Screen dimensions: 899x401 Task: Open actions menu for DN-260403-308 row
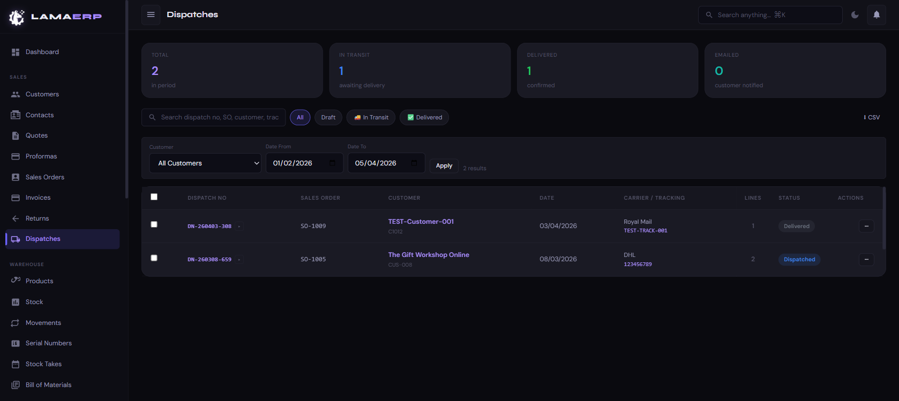point(866,226)
